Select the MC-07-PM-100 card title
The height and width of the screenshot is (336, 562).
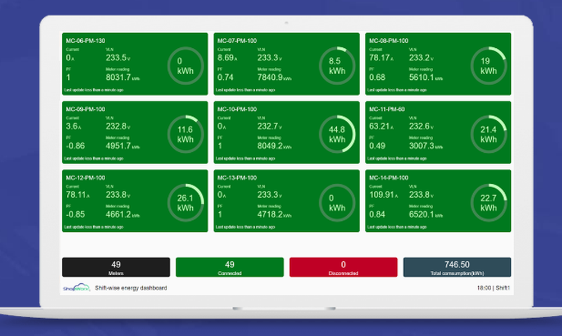click(237, 41)
